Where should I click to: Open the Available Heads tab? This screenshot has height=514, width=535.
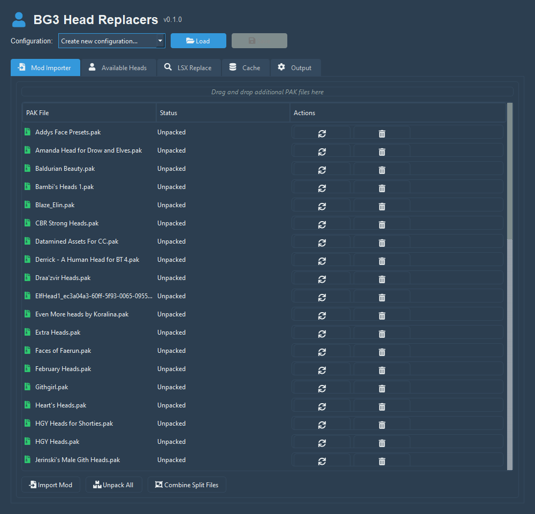tap(118, 67)
